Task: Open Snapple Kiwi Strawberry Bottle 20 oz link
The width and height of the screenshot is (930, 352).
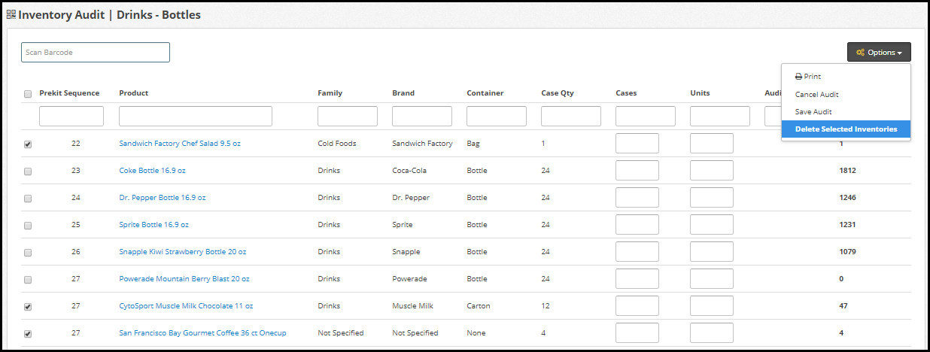Action: click(x=183, y=251)
